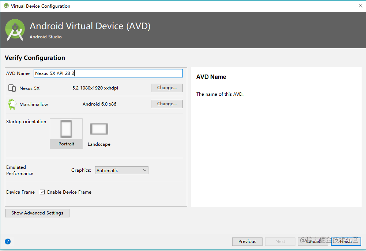Click the Landscape label under orientation
Viewport: 366px width, 251px height.
99,144
